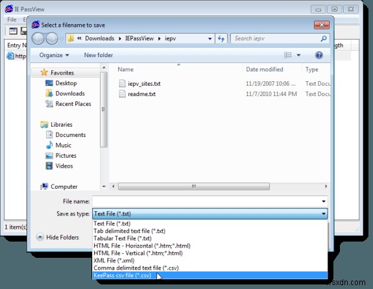Image resolution: width=373 pixels, height=289 pixels.
Task: Refresh the folder with refresh icon
Action: coord(221,38)
